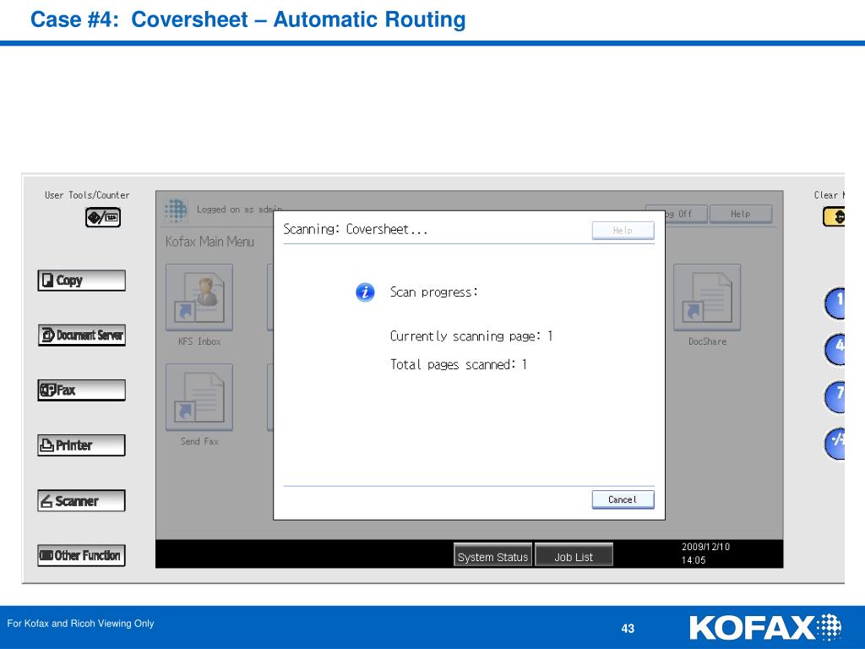Switch to the Scanner function

[x=82, y=500]
